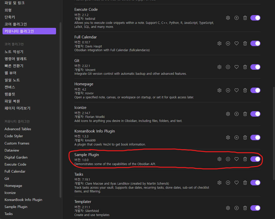Open Sample Plugin settings gear

pos(219,159)
